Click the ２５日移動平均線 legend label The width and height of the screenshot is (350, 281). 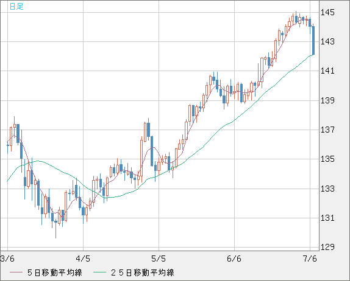click(143, 272)
